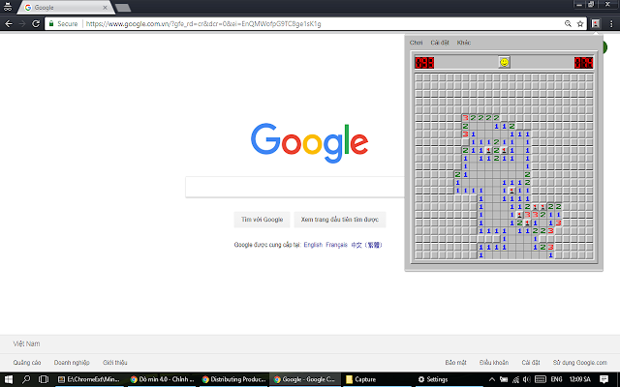Go back with the browser Back arrow
Screen dimensions: 620x387
click(x=9, y=23)
